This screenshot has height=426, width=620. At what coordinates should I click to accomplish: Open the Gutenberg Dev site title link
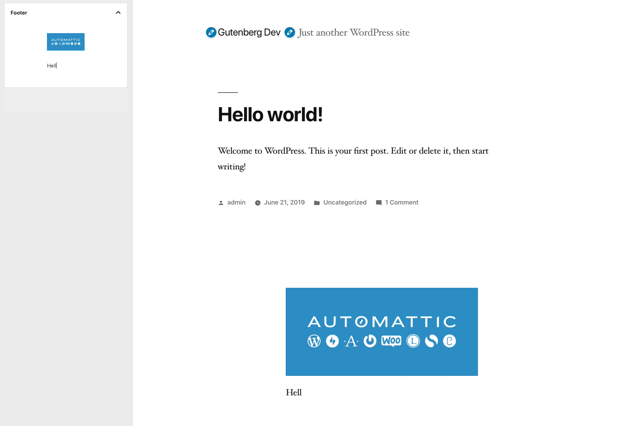tap(249, 32)
